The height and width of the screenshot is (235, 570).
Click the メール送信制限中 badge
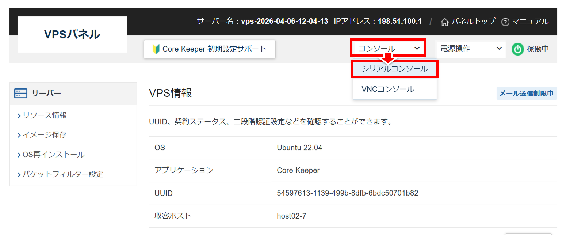click(x=526, y=94)
